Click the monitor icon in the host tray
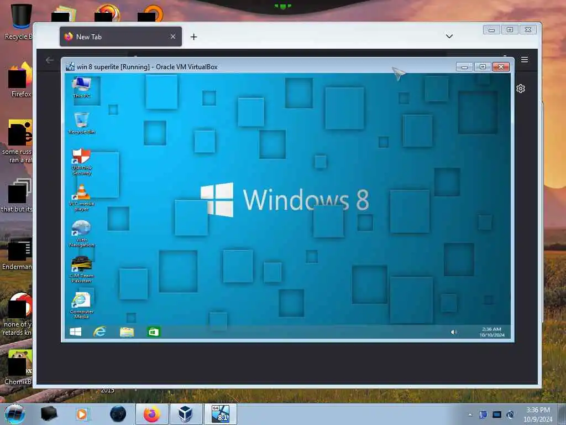This screenshot has height=425, width=566. click(497, 414)
